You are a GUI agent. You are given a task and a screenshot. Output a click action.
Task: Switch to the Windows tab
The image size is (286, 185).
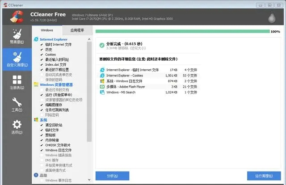tap(47, 30)
